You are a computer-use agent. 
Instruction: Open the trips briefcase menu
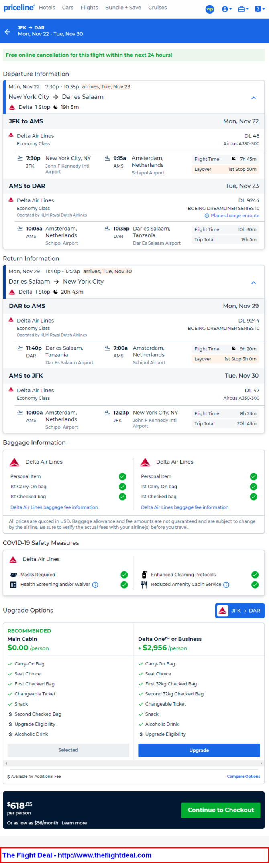pyautogui.click(x=243, y=9)
